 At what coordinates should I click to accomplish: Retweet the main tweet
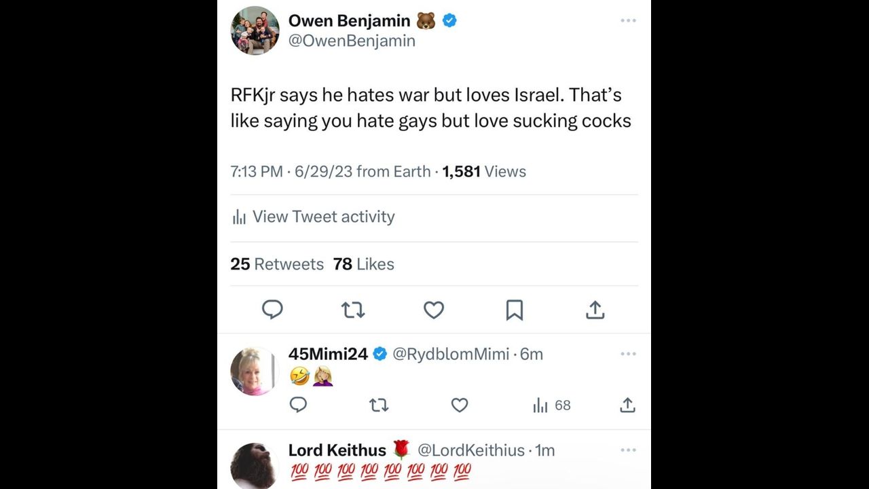point(353,310)
